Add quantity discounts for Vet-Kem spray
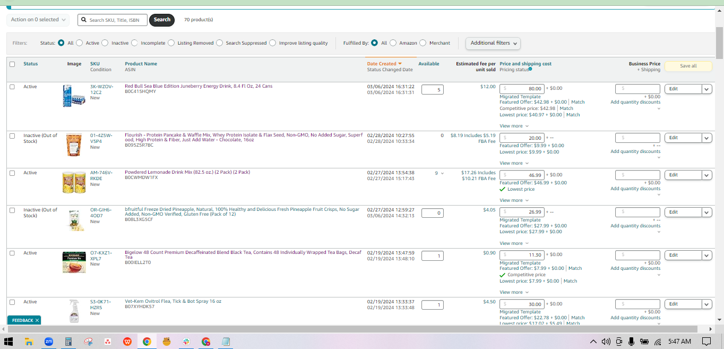 635,318
